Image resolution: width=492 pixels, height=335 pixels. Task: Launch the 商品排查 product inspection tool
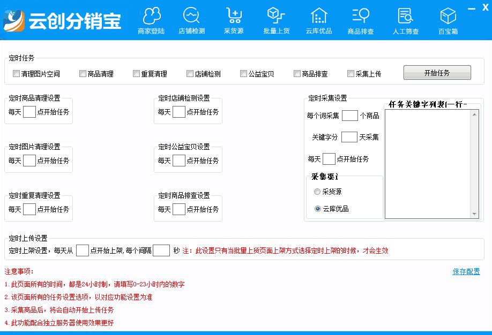(361, 20)
